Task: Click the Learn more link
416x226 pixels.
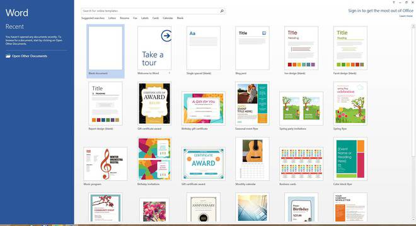Action: point(406,16)
